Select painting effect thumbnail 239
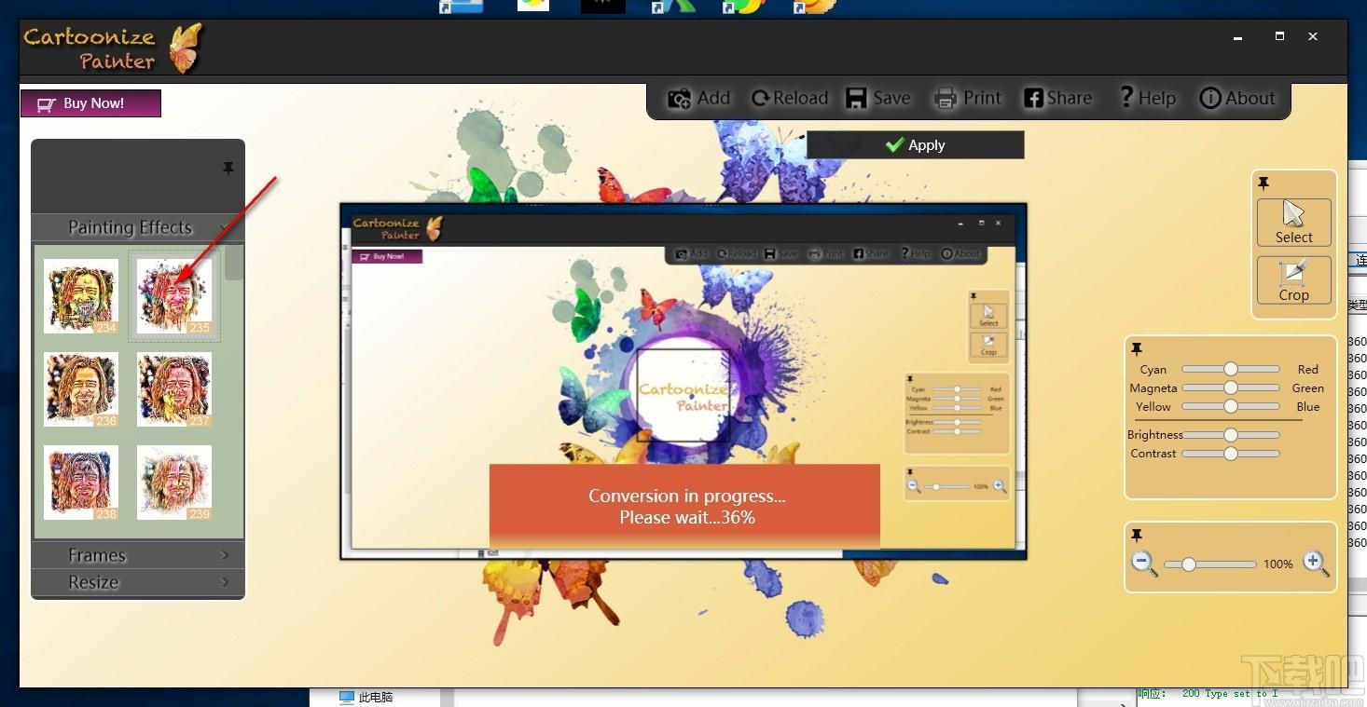1367x707 pixels. pyautogui.click(x=174, y=483)
